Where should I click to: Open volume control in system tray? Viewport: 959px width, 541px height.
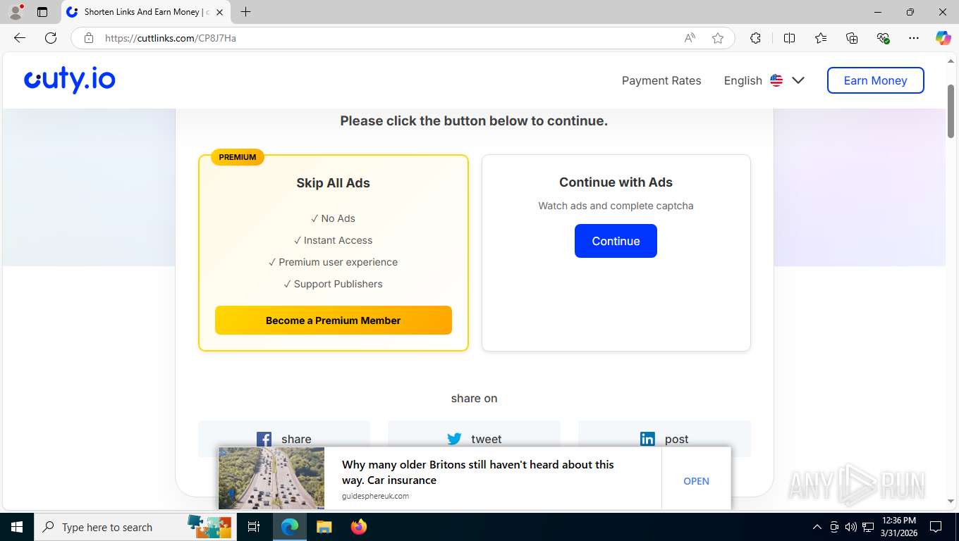(x=850, y=527)
